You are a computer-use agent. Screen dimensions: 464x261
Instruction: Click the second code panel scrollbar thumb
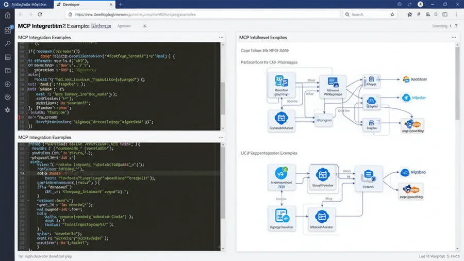(x=223, y=183)
